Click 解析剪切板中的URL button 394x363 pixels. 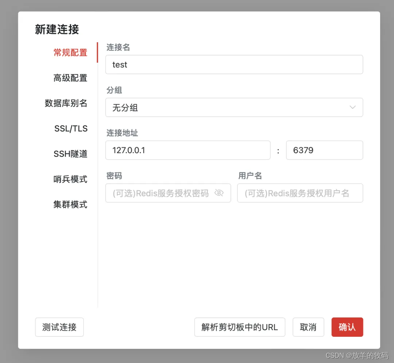tap(240, 327)
